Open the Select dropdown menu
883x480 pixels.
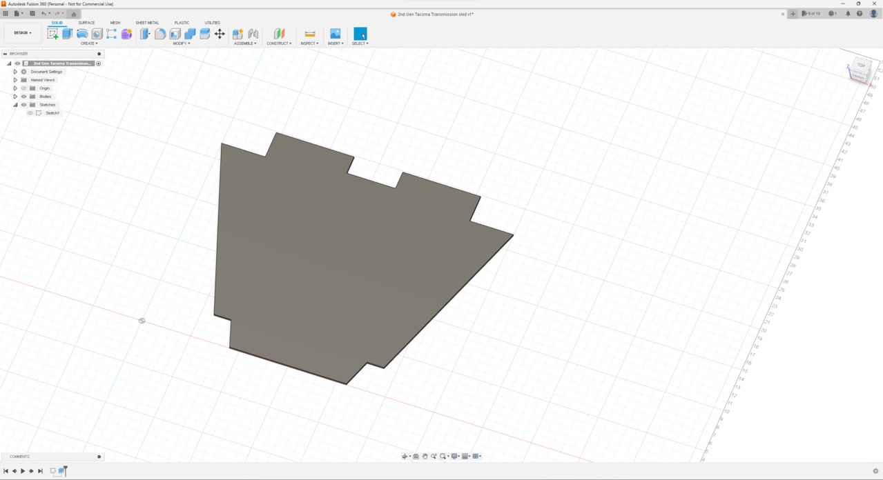coord(360,43)
